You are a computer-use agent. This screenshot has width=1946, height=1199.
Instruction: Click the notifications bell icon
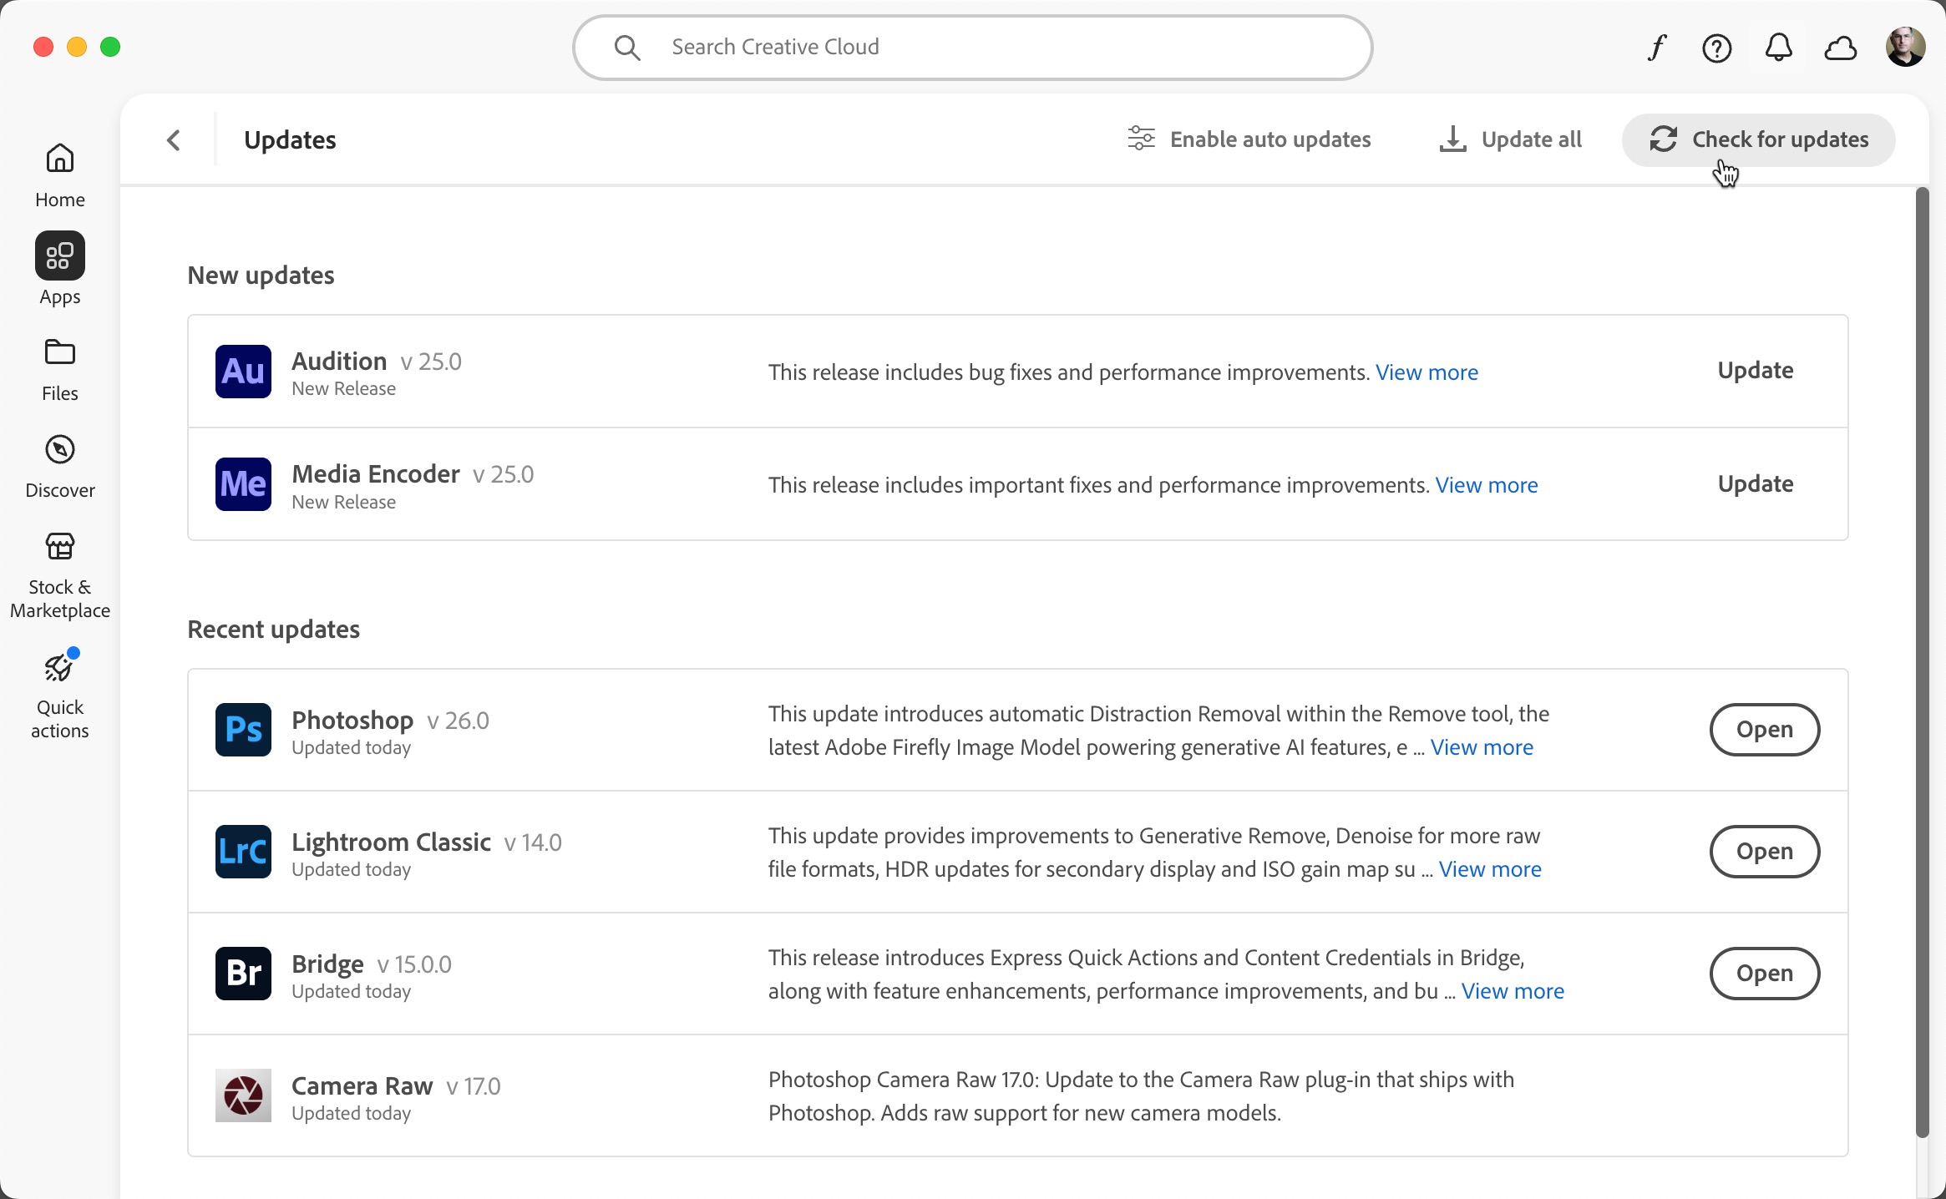point(1779,48)
